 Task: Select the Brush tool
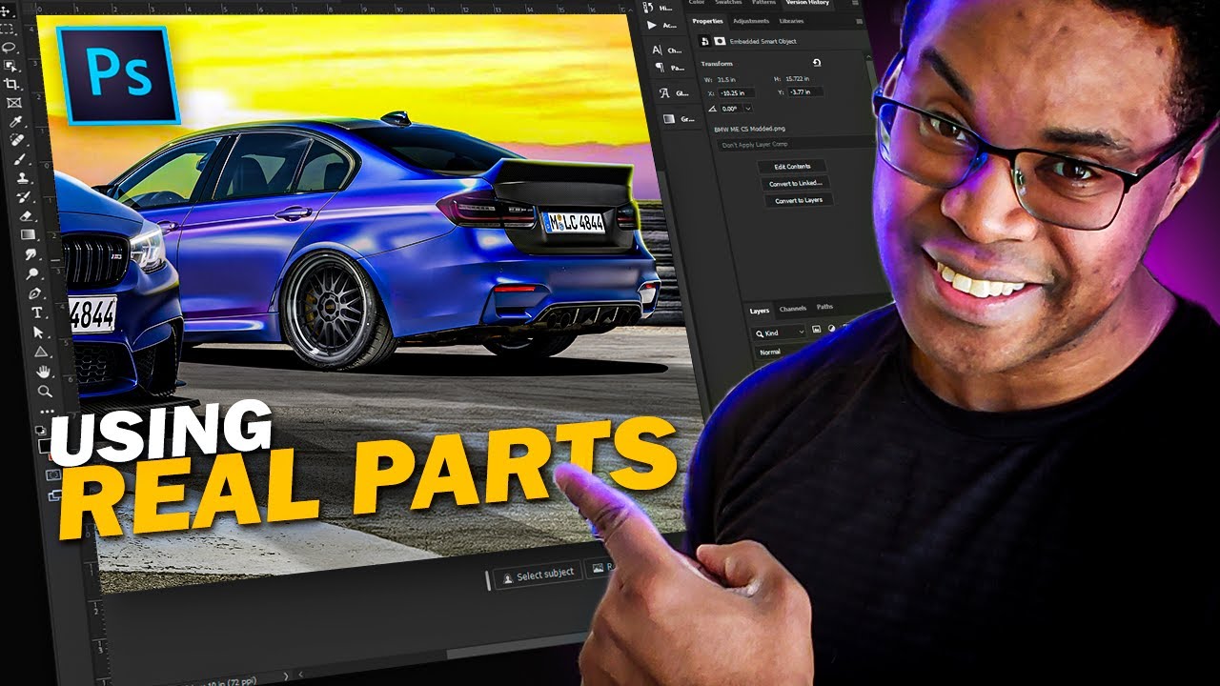(19, 159)
